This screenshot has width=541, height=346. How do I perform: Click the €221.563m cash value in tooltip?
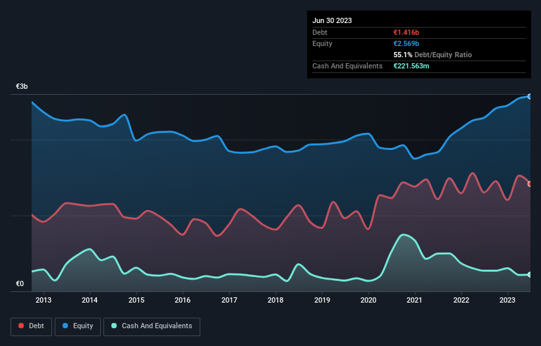click(x=411, y=66)
